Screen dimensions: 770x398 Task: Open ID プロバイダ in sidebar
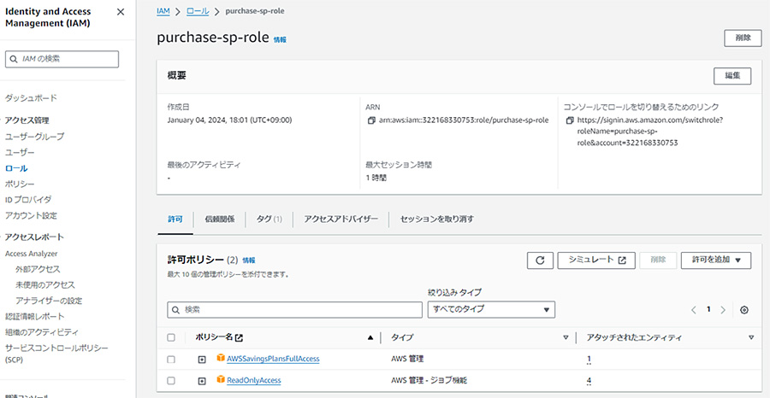pyautogui.click(x=28, y=200)
